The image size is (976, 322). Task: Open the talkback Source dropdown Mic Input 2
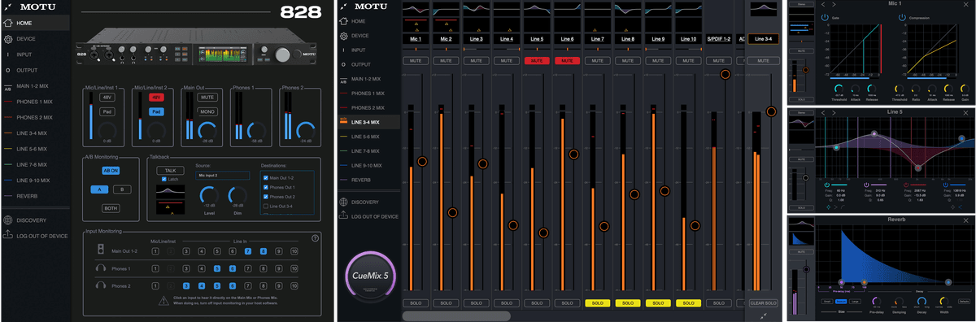(x=223, y=175)
